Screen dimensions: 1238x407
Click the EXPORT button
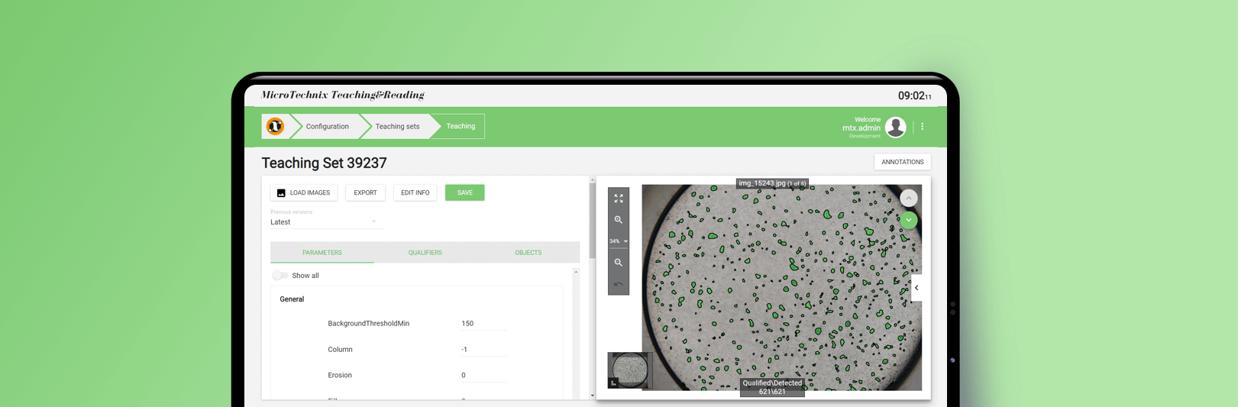coord(365,193)
